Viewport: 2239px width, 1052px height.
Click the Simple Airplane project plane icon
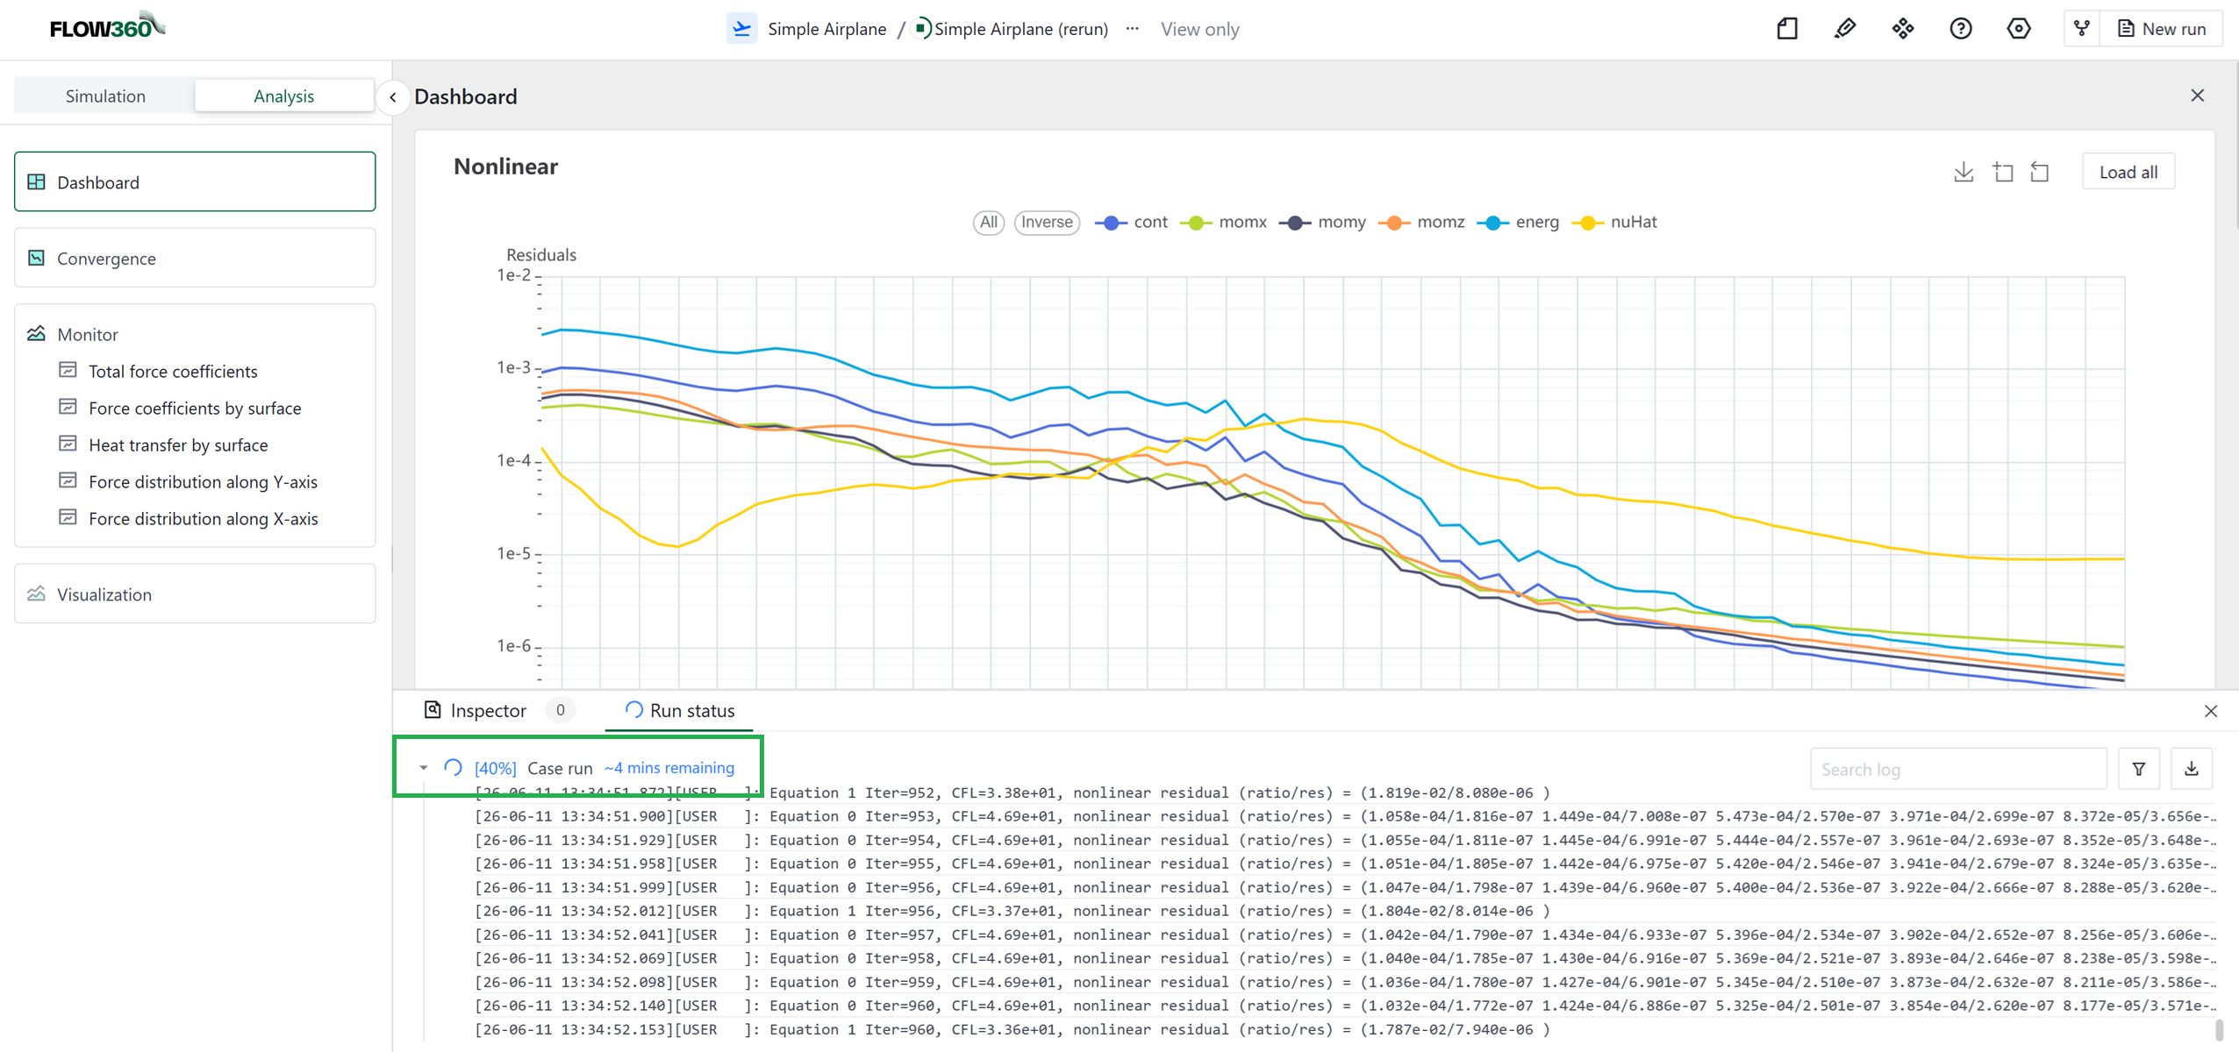click(x=741, y=29)
